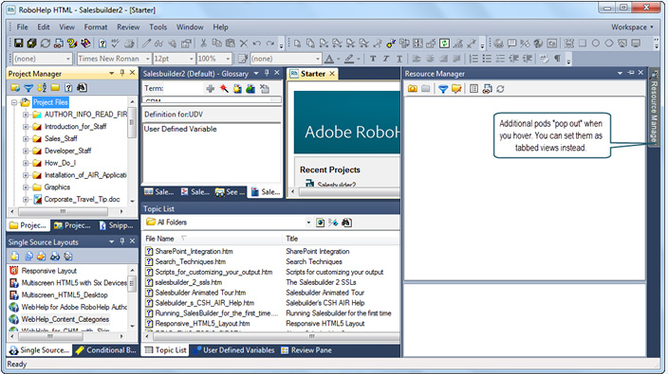
Task: Click the binoculars find icon in Project Manager
Action: pos(82,88)
